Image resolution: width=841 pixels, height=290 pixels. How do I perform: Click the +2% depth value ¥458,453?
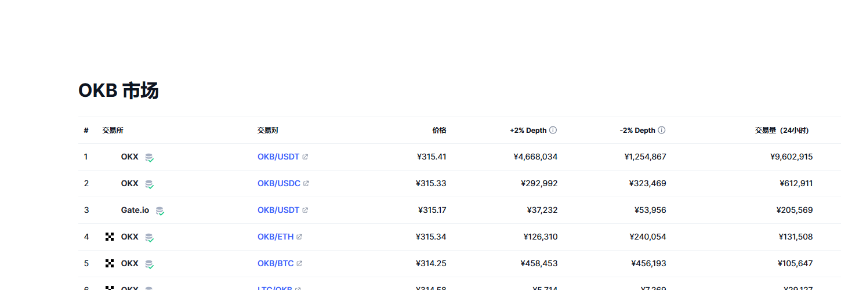pyautogui.click(x=539, y=263)
